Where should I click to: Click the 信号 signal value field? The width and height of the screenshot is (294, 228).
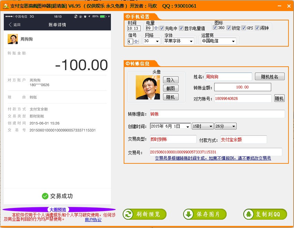pyautogui.click(x=131, y=41)
